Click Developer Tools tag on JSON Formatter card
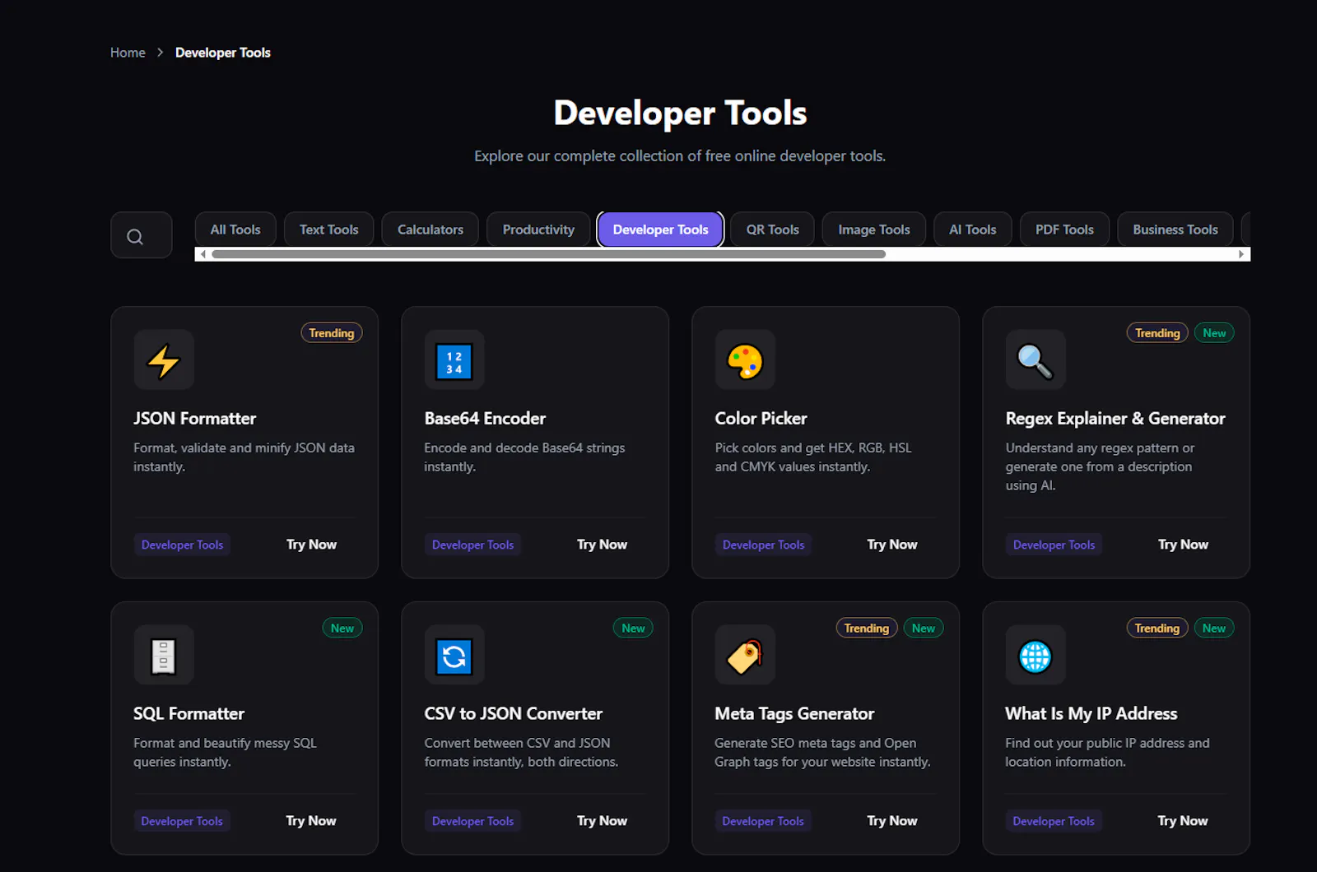Screen dimensions: 1317x872 click(x=182, y=545)
